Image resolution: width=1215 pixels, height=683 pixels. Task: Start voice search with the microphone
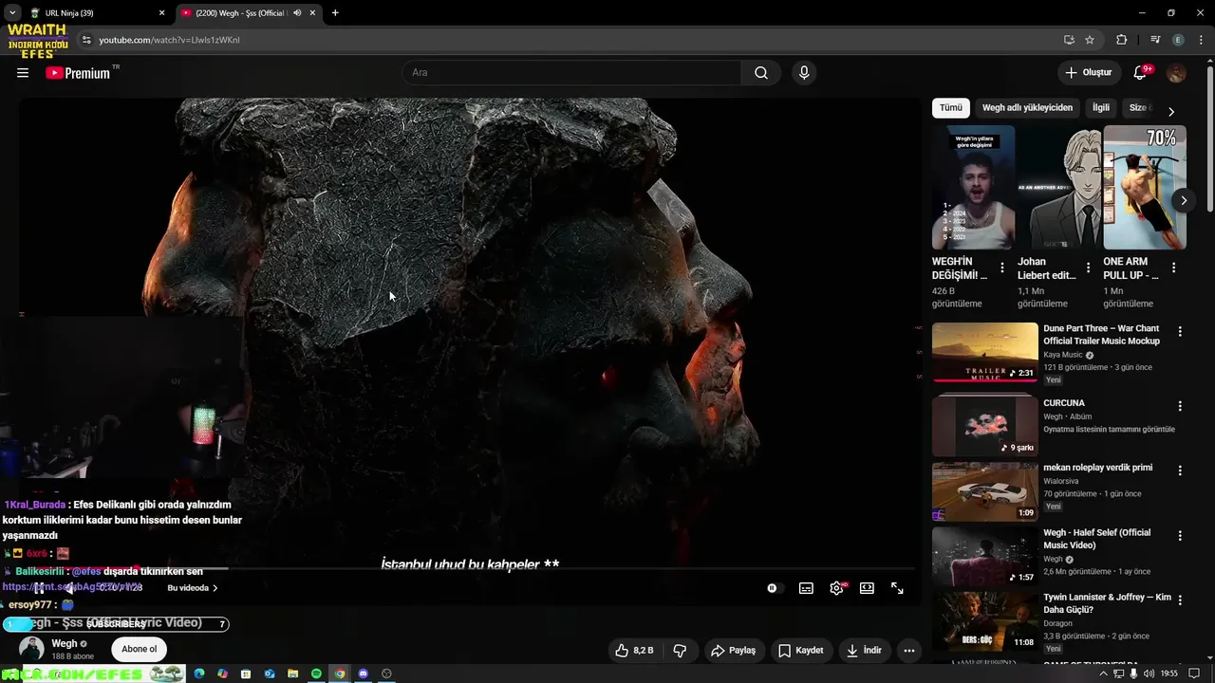click(x=804, y=73)
